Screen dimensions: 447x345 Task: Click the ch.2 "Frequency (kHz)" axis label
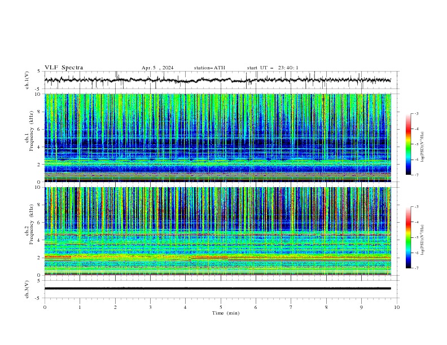32,224
